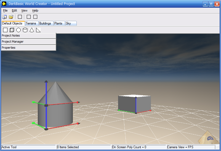Click the blank square icon between toolbar separators
Screen dimensions: 221x151
click(x=20, y=17)
